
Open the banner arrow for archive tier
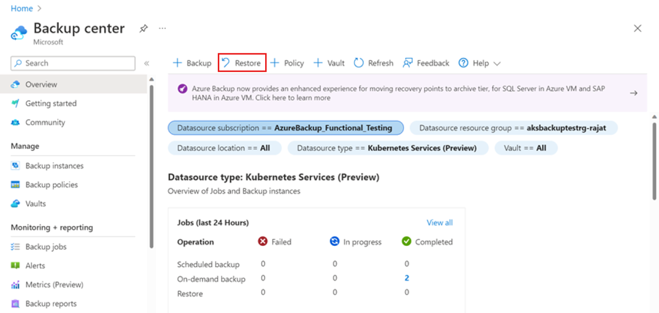[x=634, y=93]
